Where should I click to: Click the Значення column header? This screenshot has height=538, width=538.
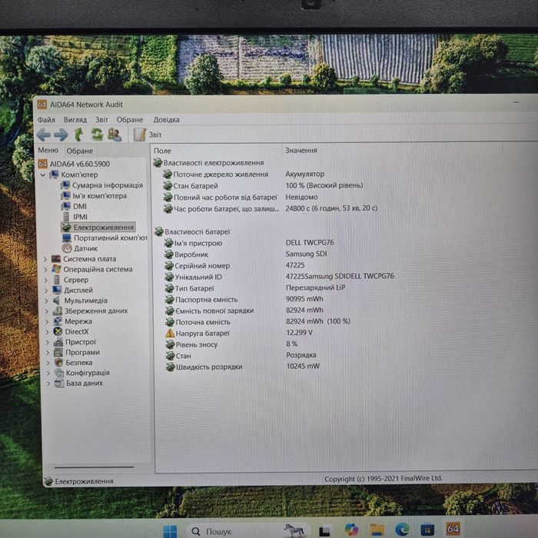[x=301, y=151]
